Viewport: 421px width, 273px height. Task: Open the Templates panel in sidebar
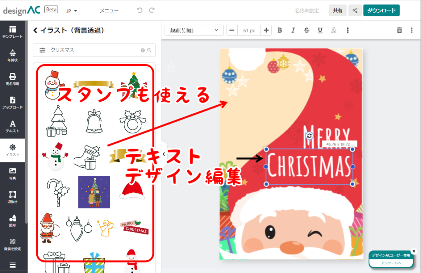tap(12, 32)
